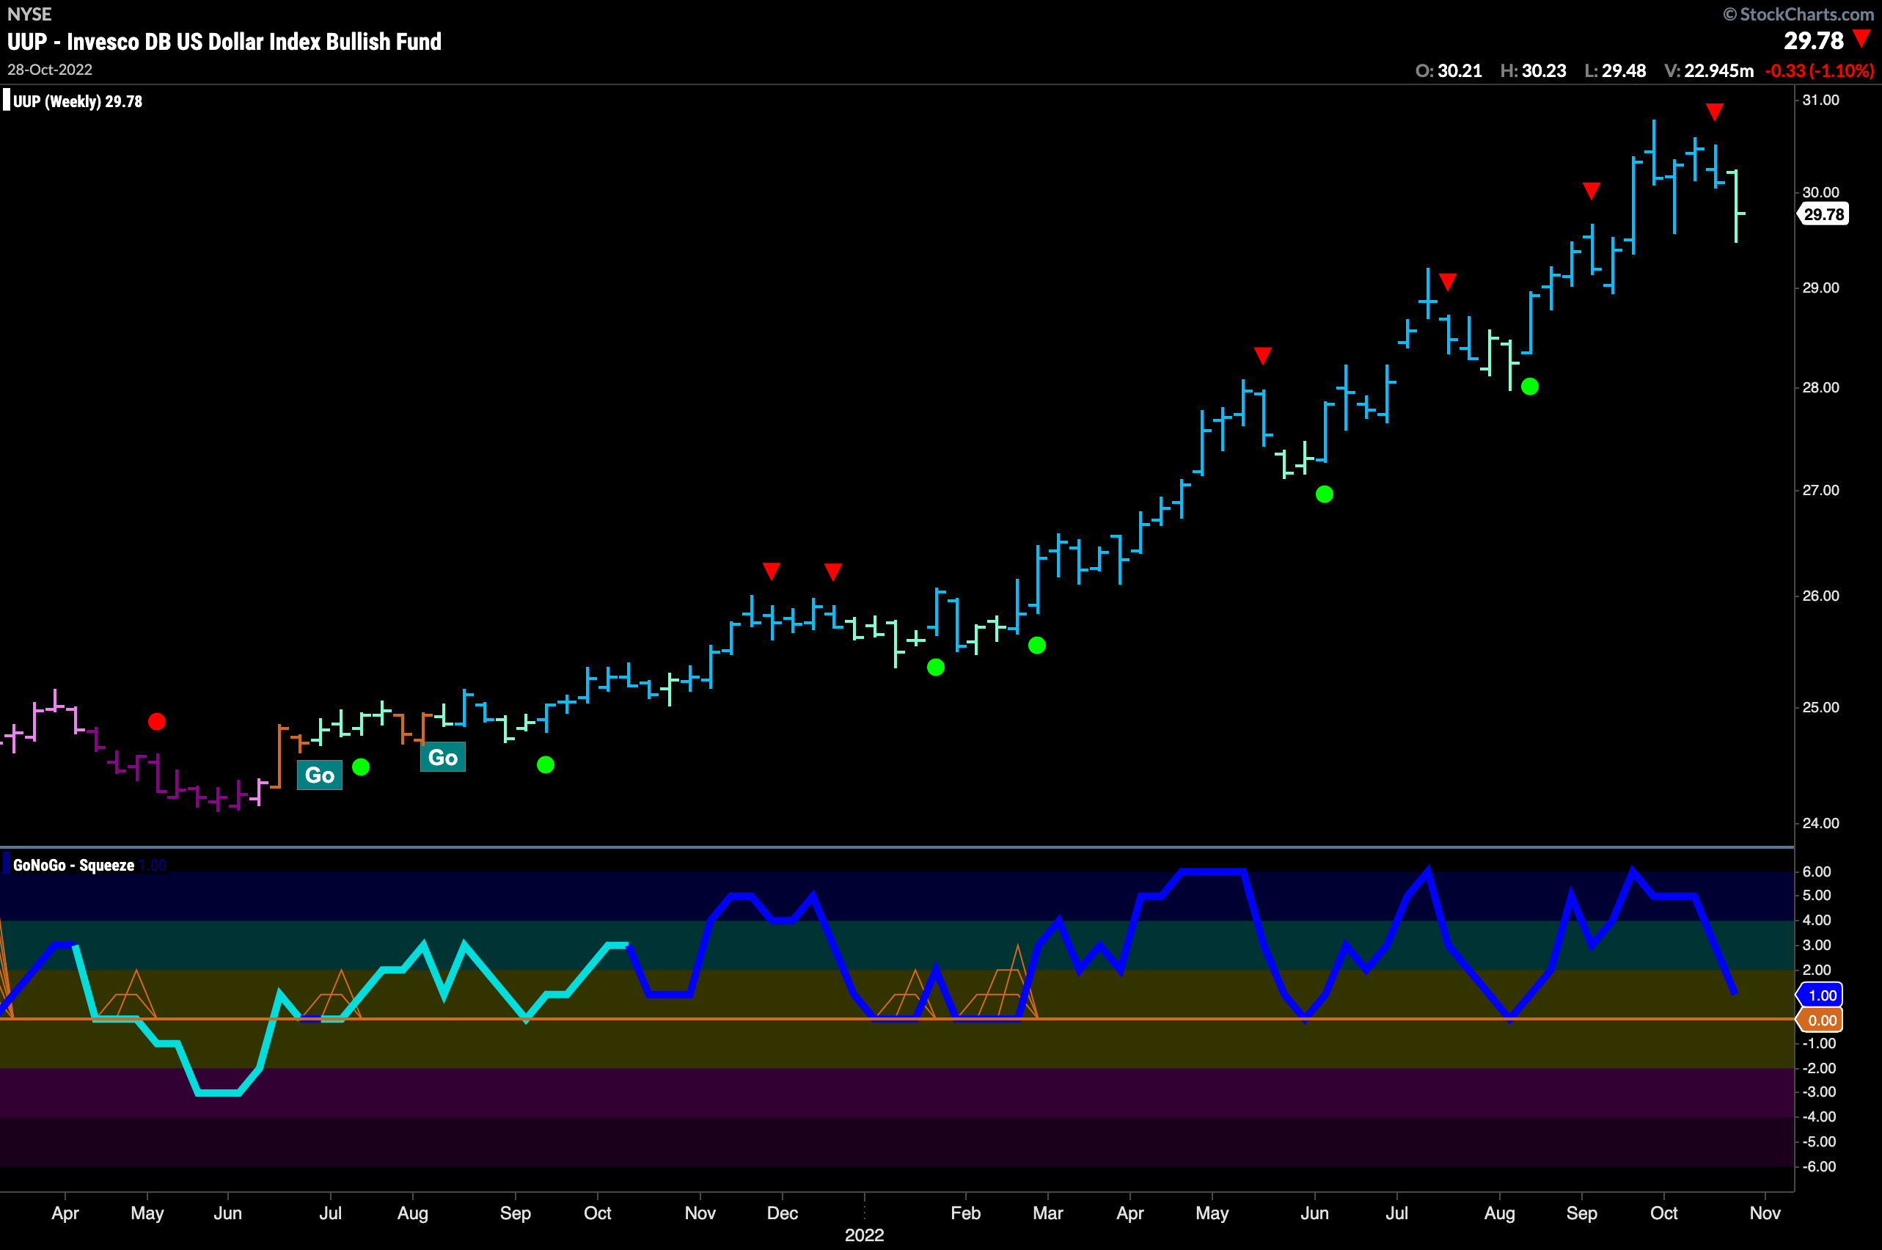The width and height of the screenshot is (1882, 1250).
Task: Click the NYSE exchange label
Action: coord(29,15)
